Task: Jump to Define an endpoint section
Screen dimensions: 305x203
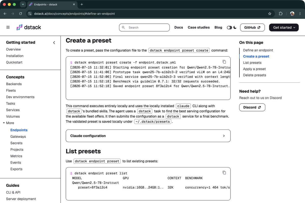Action: click(258, 50)
